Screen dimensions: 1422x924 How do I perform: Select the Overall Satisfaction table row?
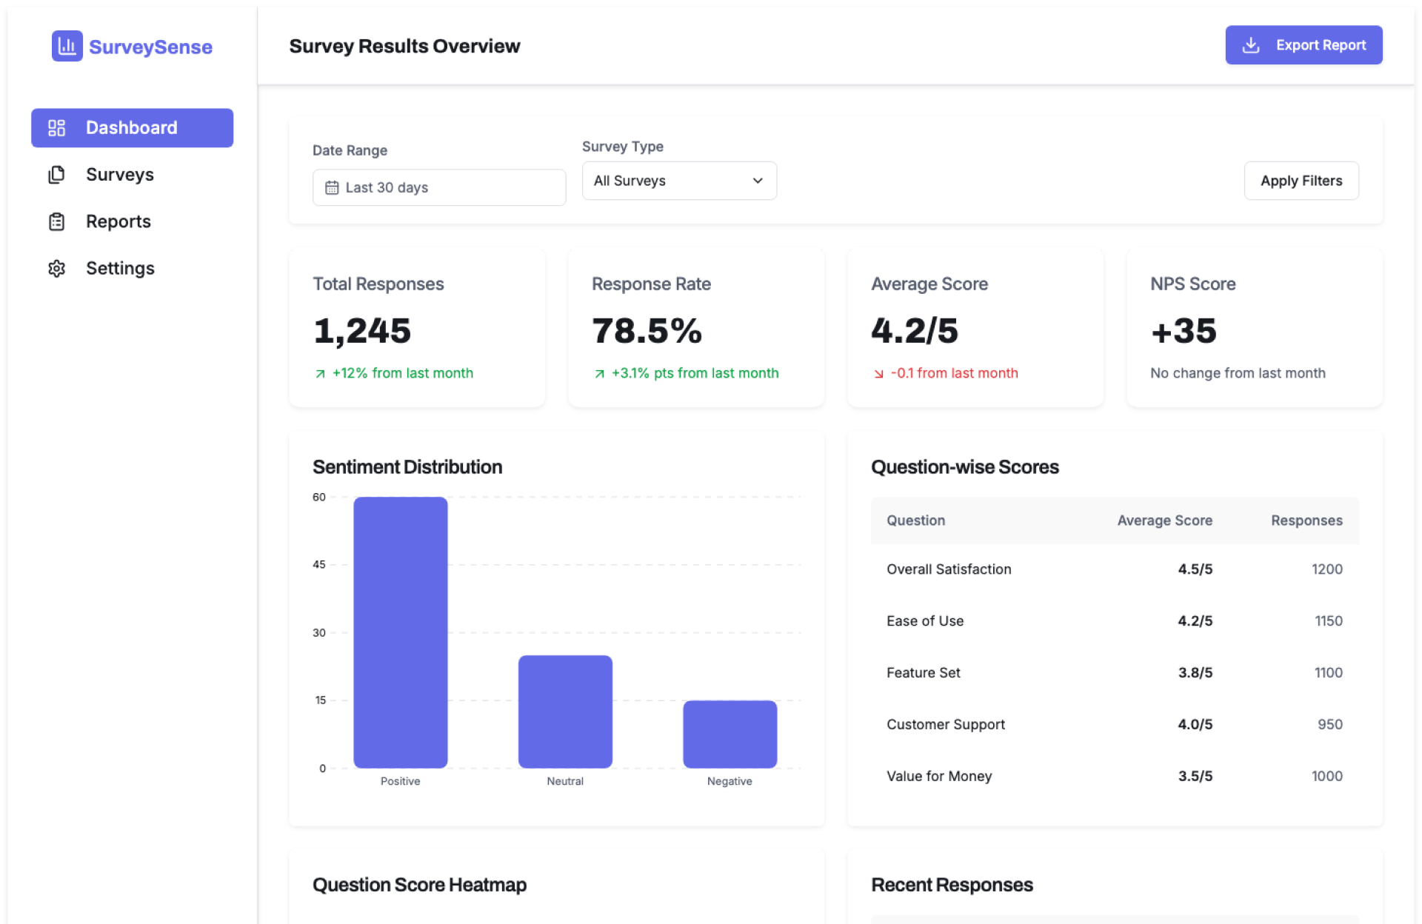(x=1114, y=569)
